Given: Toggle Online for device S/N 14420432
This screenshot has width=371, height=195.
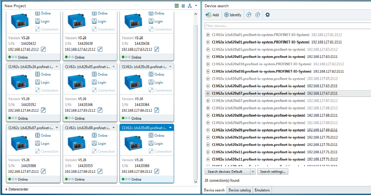Looking at the screenshot, I should click(x=43, y=13).
